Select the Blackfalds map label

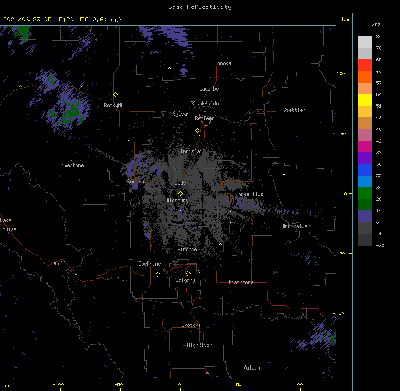click(x=205, y=104)
